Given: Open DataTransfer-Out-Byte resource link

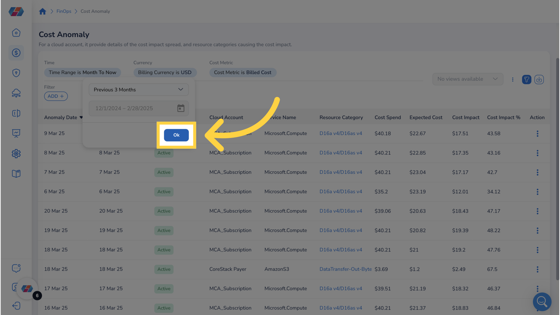Looking at the screenshot, I should coord(346,269).
